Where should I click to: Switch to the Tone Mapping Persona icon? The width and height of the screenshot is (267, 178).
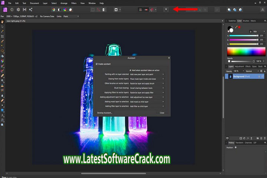[x=24, y=10]
